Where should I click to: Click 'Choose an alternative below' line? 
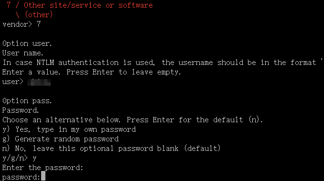click(132, 120)
